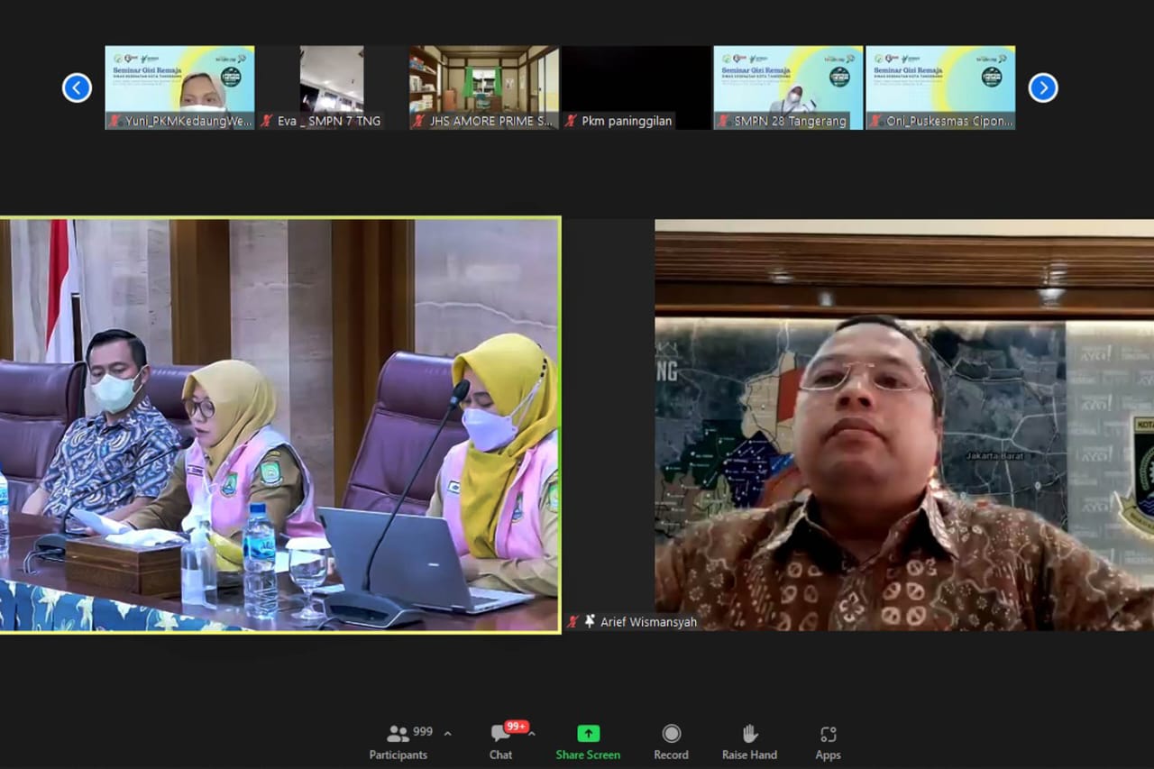Raise your hand in the meeting
This screenshot has width=1154, height=769.
749,742
